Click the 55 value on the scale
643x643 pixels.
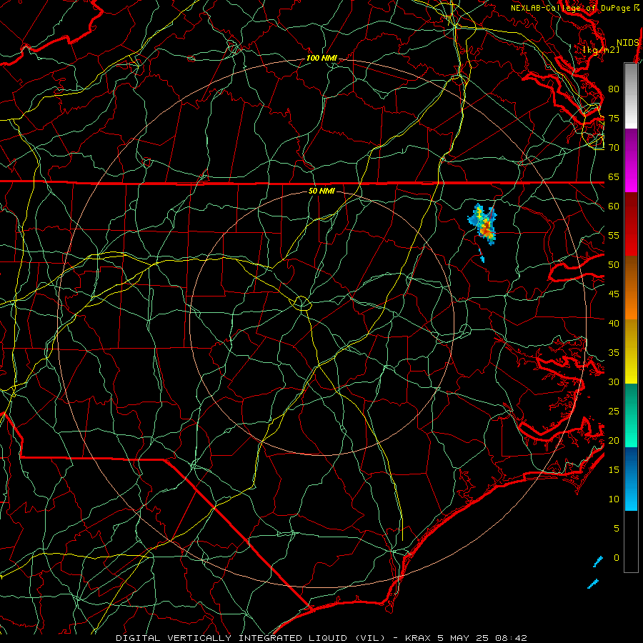(614, 235)
